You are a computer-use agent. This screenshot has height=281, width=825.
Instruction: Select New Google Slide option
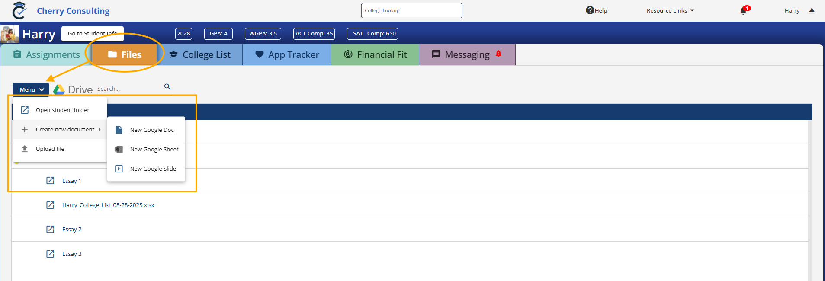point(153,169)
